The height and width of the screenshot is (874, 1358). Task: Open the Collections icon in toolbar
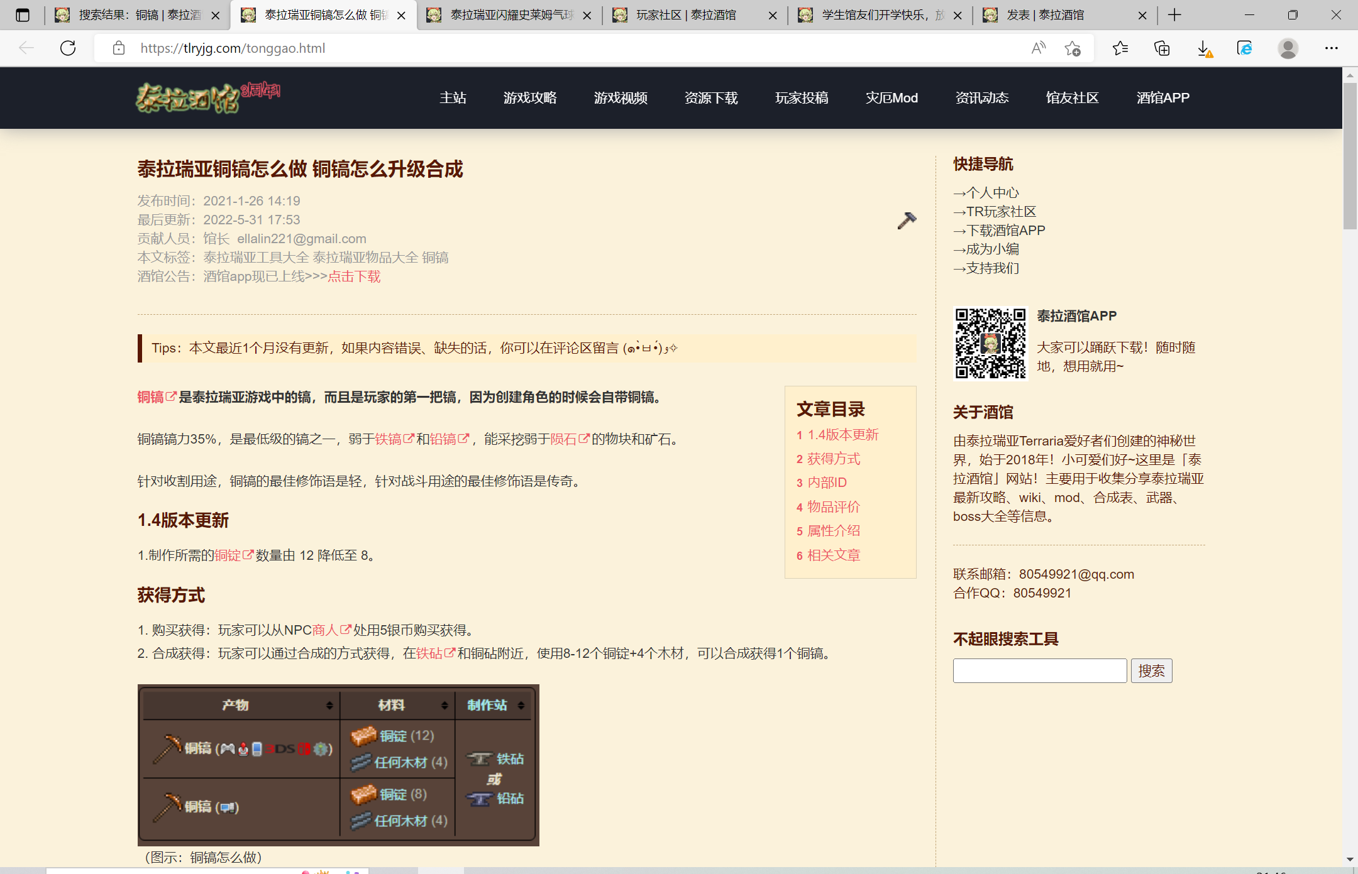coord(1162,48)
